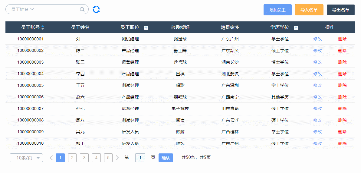361x173 pixels.
Task: Click 删除 for employee 刘一
Action: click(342, 39)
